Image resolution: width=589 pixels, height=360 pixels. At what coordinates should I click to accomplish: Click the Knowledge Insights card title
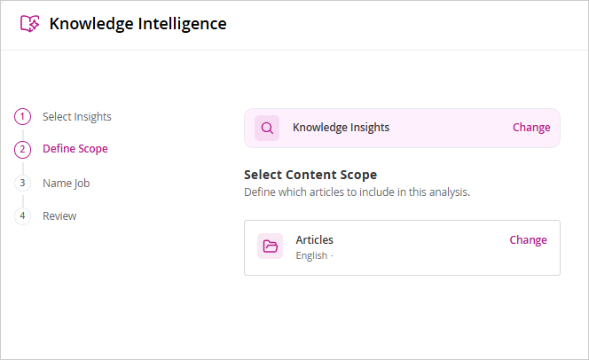click(342, 128)
